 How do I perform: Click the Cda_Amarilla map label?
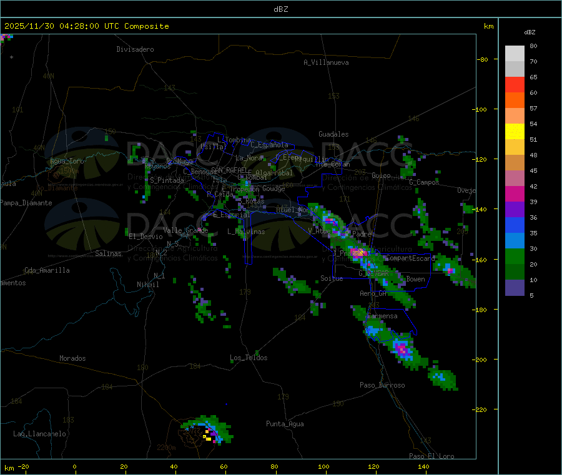tap(47, 270)
